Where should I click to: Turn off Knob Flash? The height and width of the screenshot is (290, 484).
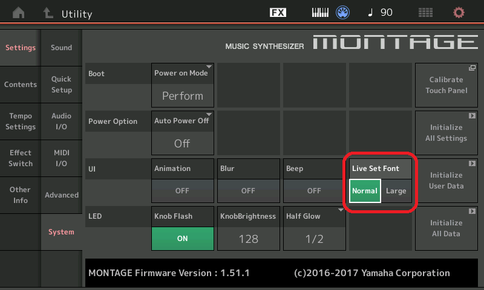tap(182, 238)
